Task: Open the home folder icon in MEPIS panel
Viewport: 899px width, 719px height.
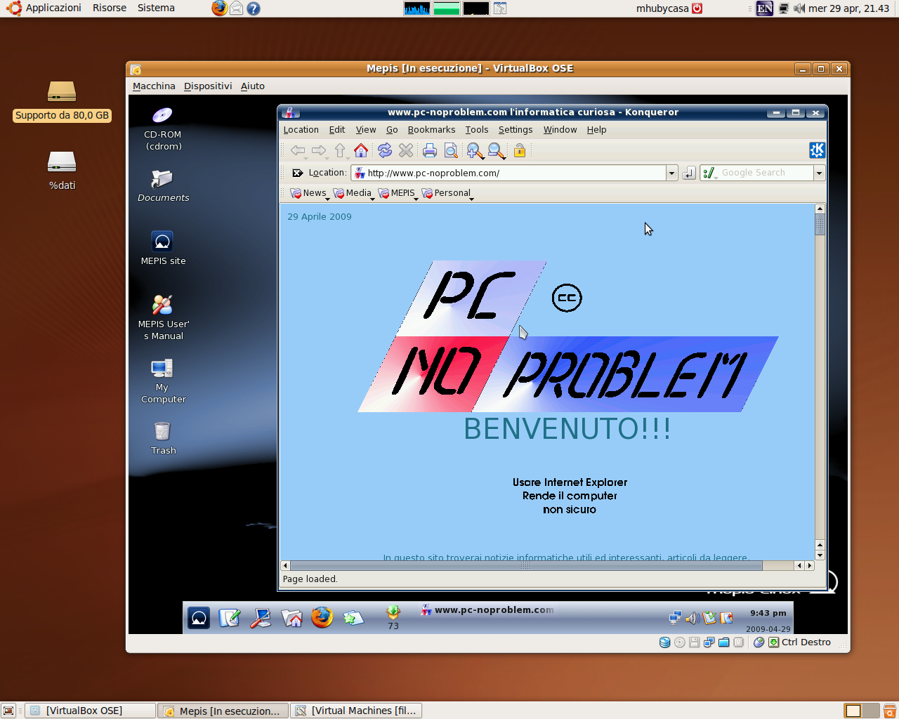Action: (291, 618)
